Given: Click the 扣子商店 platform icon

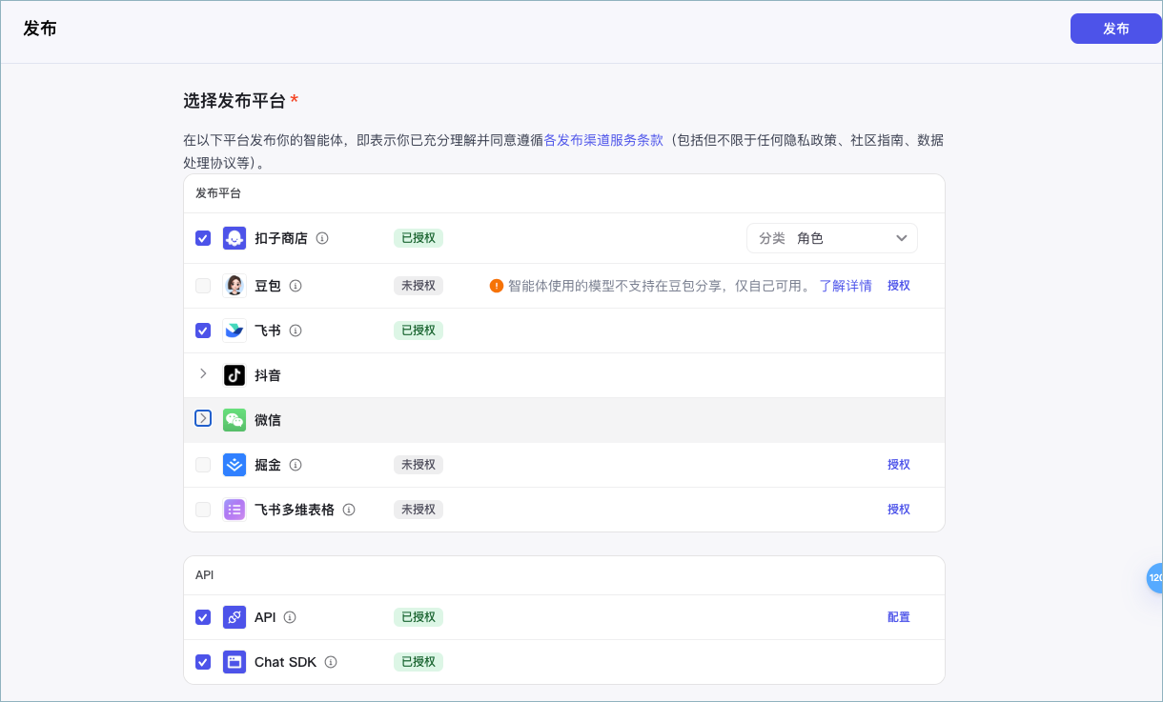Looking at the screenshot, I should (235, 238).
